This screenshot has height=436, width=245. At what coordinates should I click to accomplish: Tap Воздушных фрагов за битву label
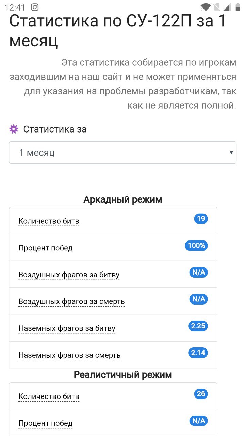pyautogui.click(x=69, y=275)
